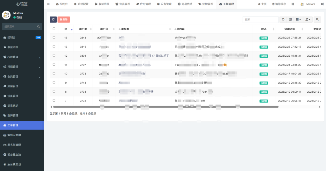
Task: Check the row with ID 7
Action: [54, 100]
